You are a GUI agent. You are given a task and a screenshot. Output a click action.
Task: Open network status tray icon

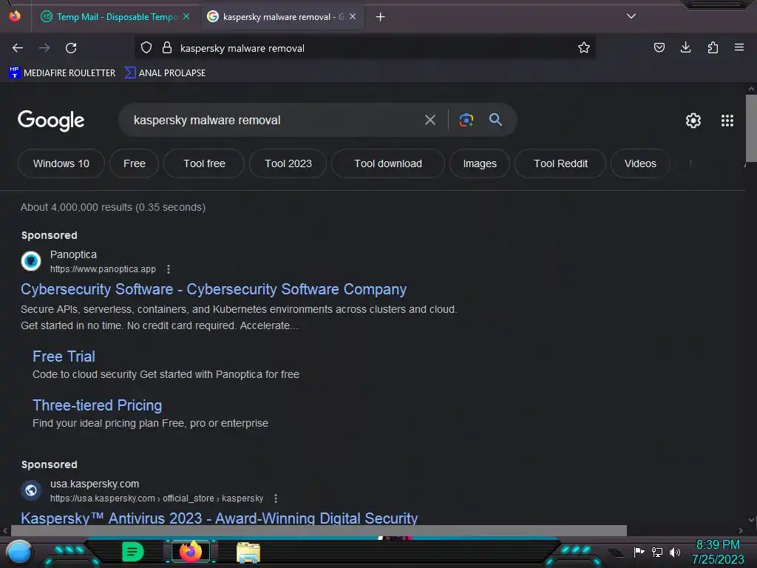pos(657,552)
